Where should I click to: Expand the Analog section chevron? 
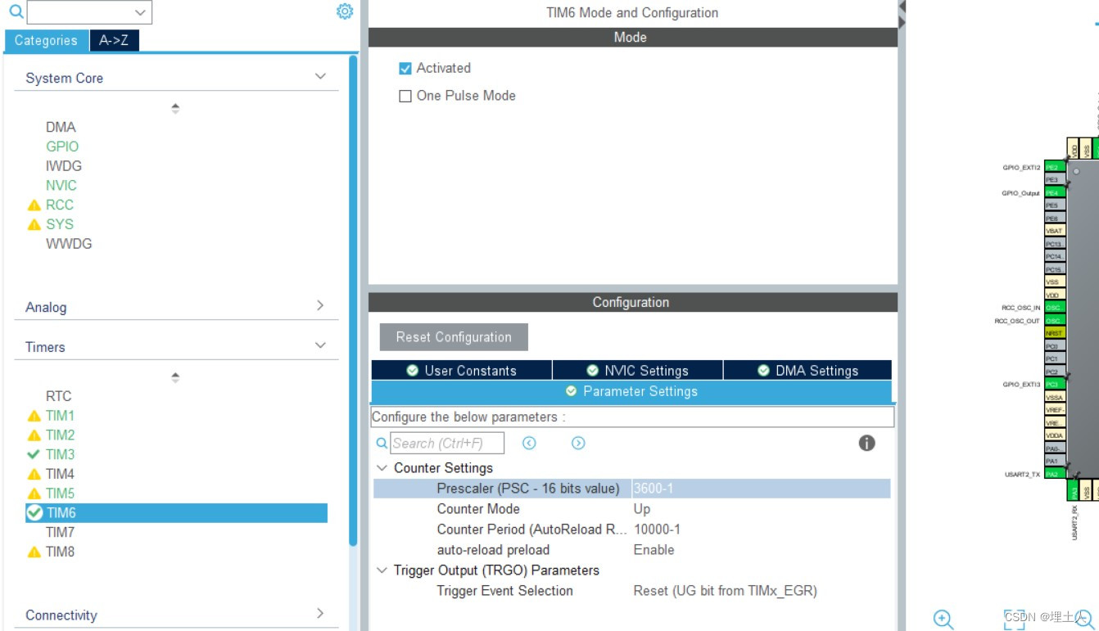(x=320, y=305)
